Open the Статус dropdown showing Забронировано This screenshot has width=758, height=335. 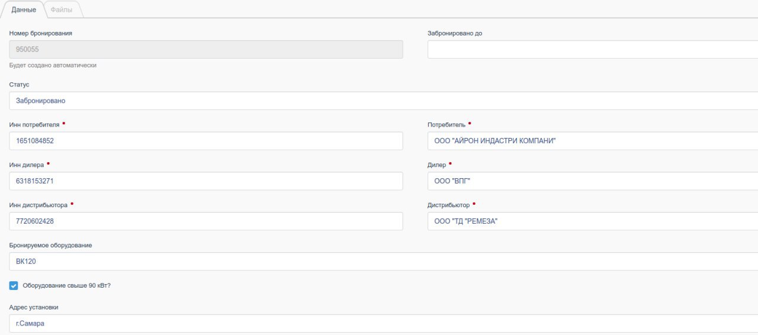384,101
